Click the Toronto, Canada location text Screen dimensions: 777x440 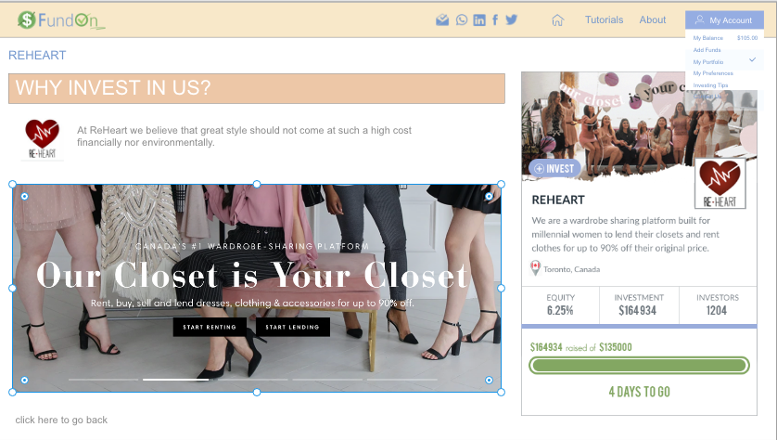click(x=571, y=269)
